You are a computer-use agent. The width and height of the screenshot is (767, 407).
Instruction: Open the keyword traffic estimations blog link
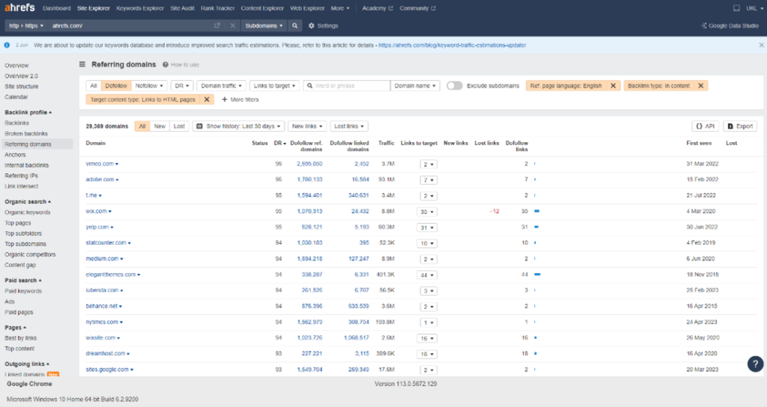tap(452, 45)
